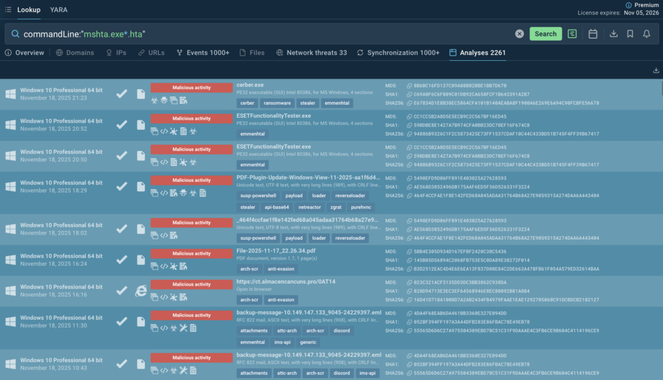663x380 pixels.
Task: Click the results list vertical scrollbar
Action: click(661, 88)
